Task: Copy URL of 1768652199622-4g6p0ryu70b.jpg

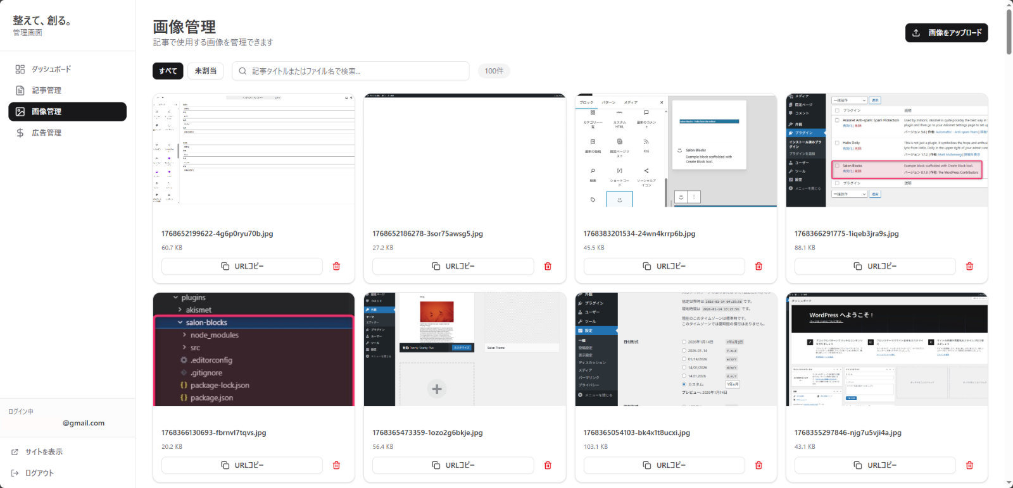Action: (x=242, y=266)
